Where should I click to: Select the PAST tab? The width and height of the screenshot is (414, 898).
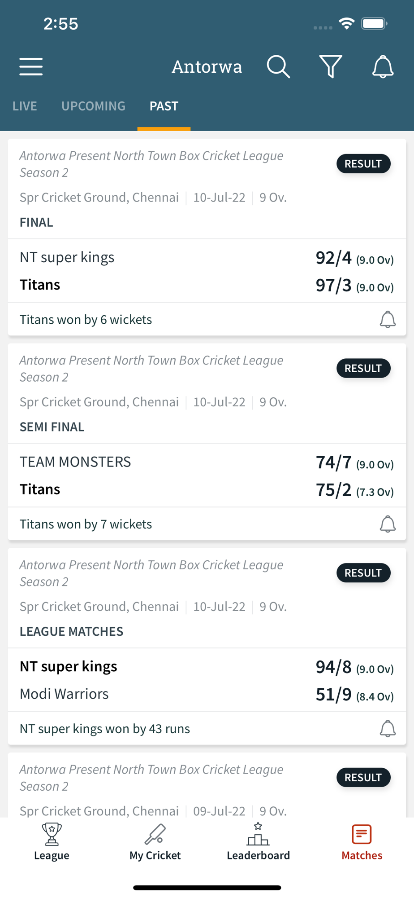tap(164, 106)
